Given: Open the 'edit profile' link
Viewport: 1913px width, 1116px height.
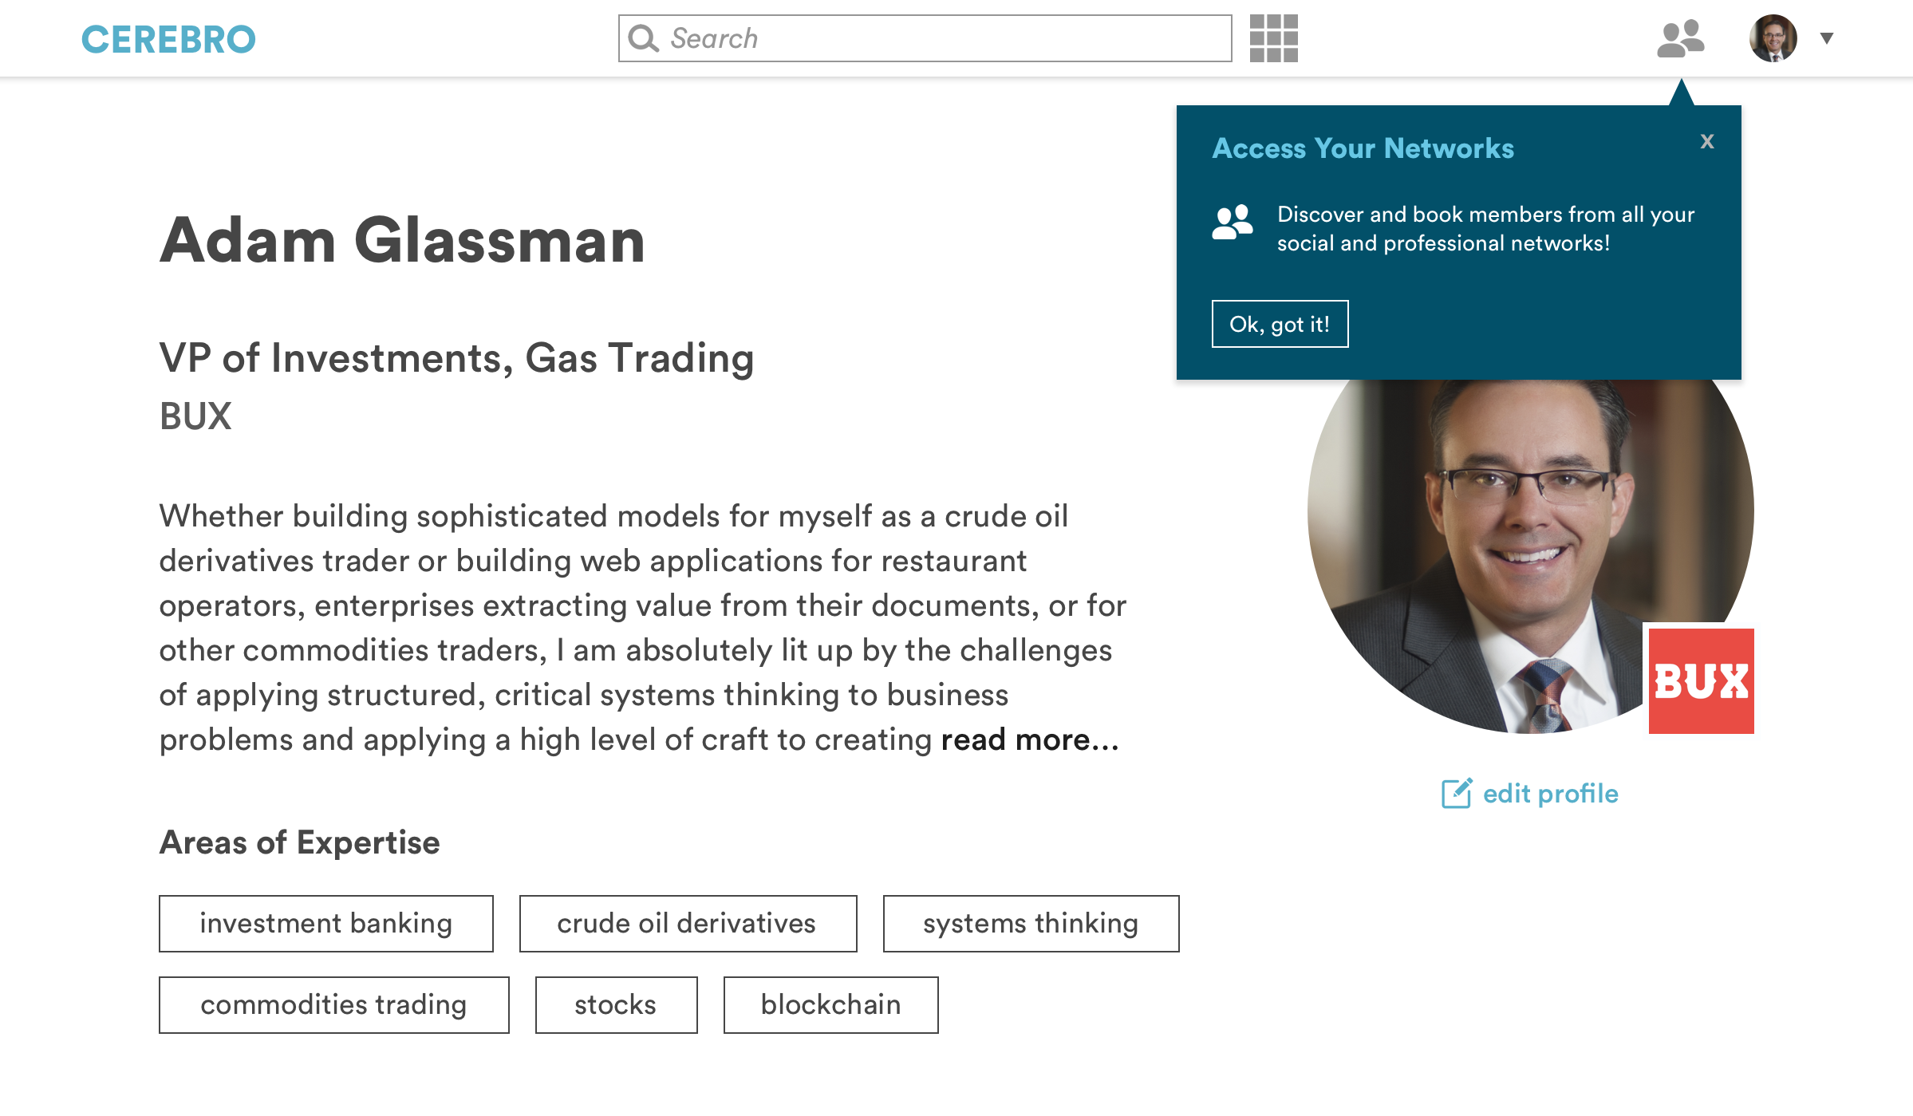Looking at the screenshot, I should pos(1550,794).
